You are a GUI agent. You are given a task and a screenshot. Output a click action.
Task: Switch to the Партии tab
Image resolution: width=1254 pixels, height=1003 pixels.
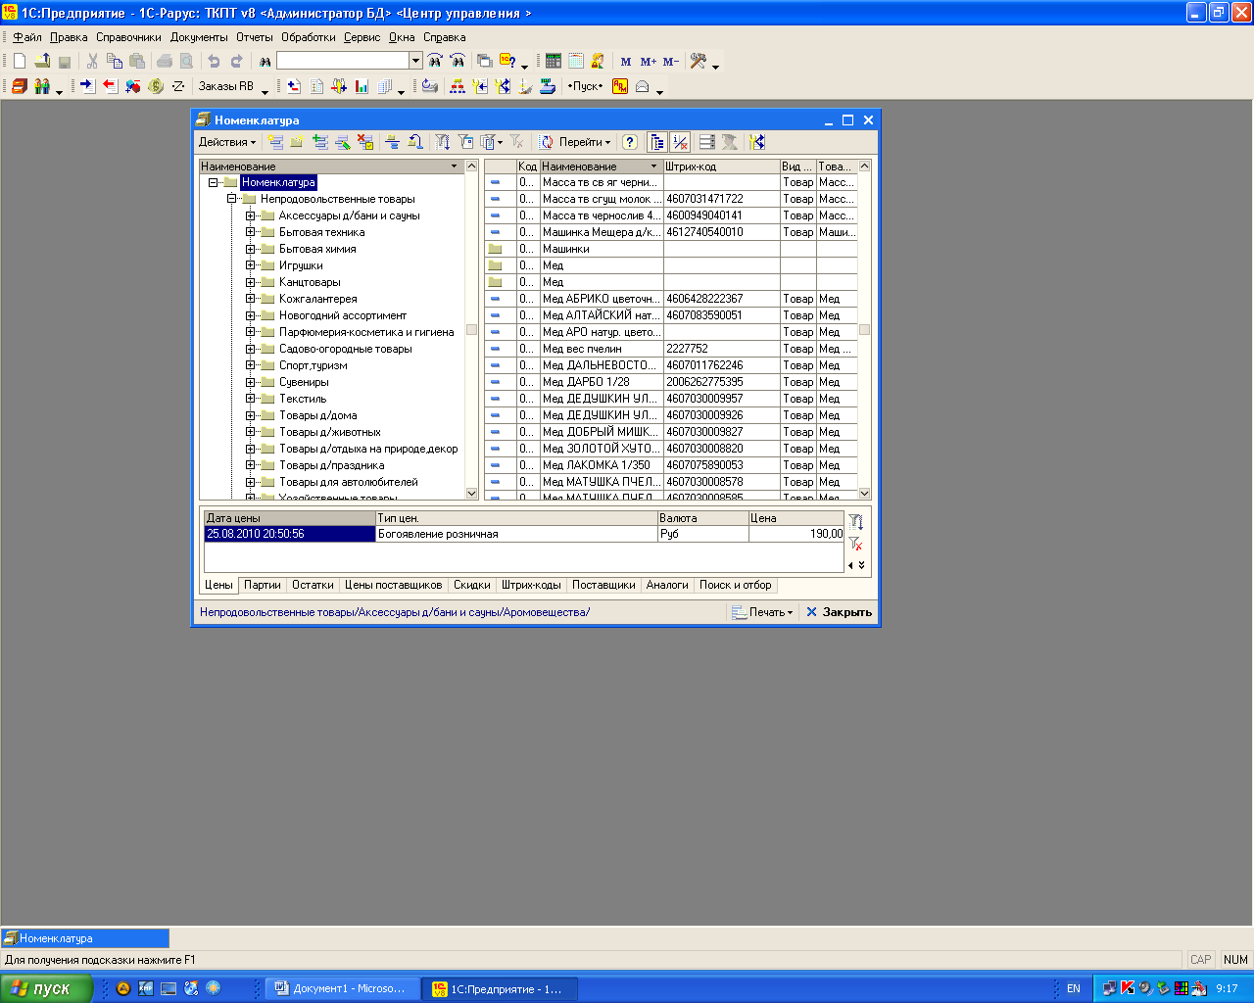[263, 585]
